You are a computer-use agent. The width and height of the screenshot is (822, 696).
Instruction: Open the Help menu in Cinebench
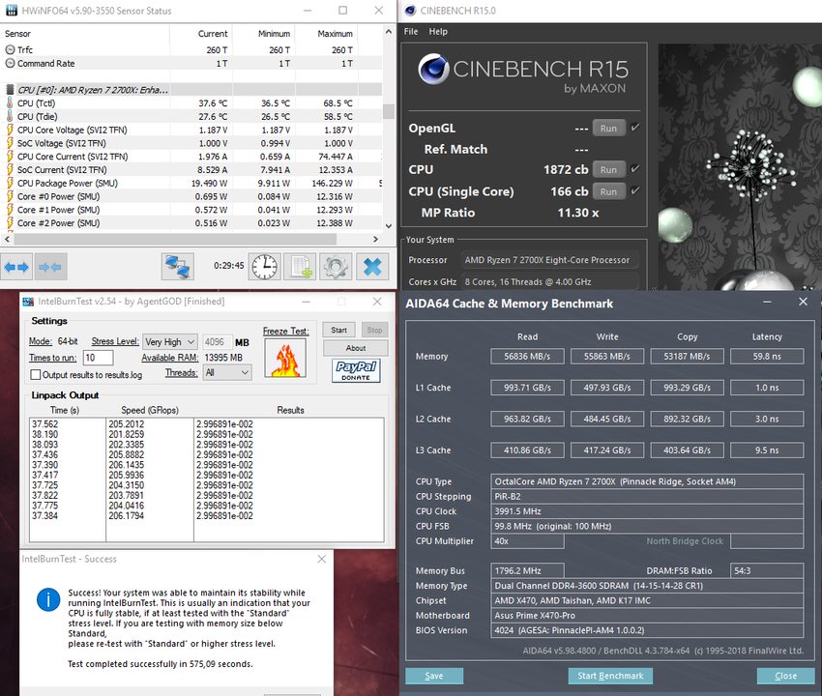tap(438, 32)
